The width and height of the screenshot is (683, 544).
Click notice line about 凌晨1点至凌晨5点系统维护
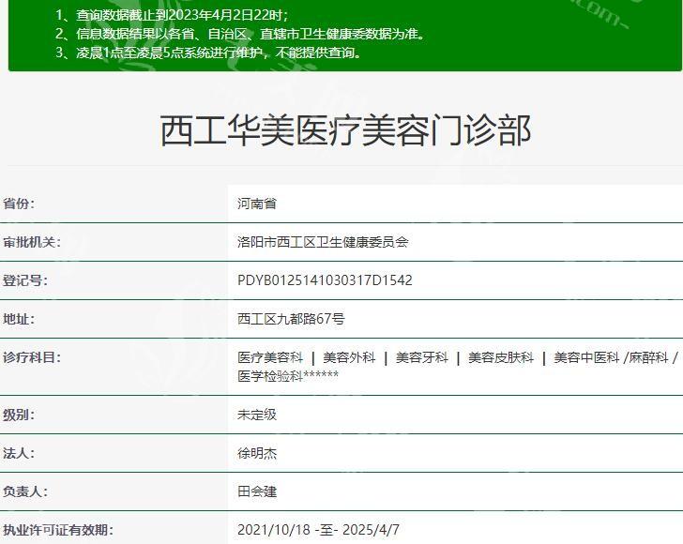tap(209, 53)
